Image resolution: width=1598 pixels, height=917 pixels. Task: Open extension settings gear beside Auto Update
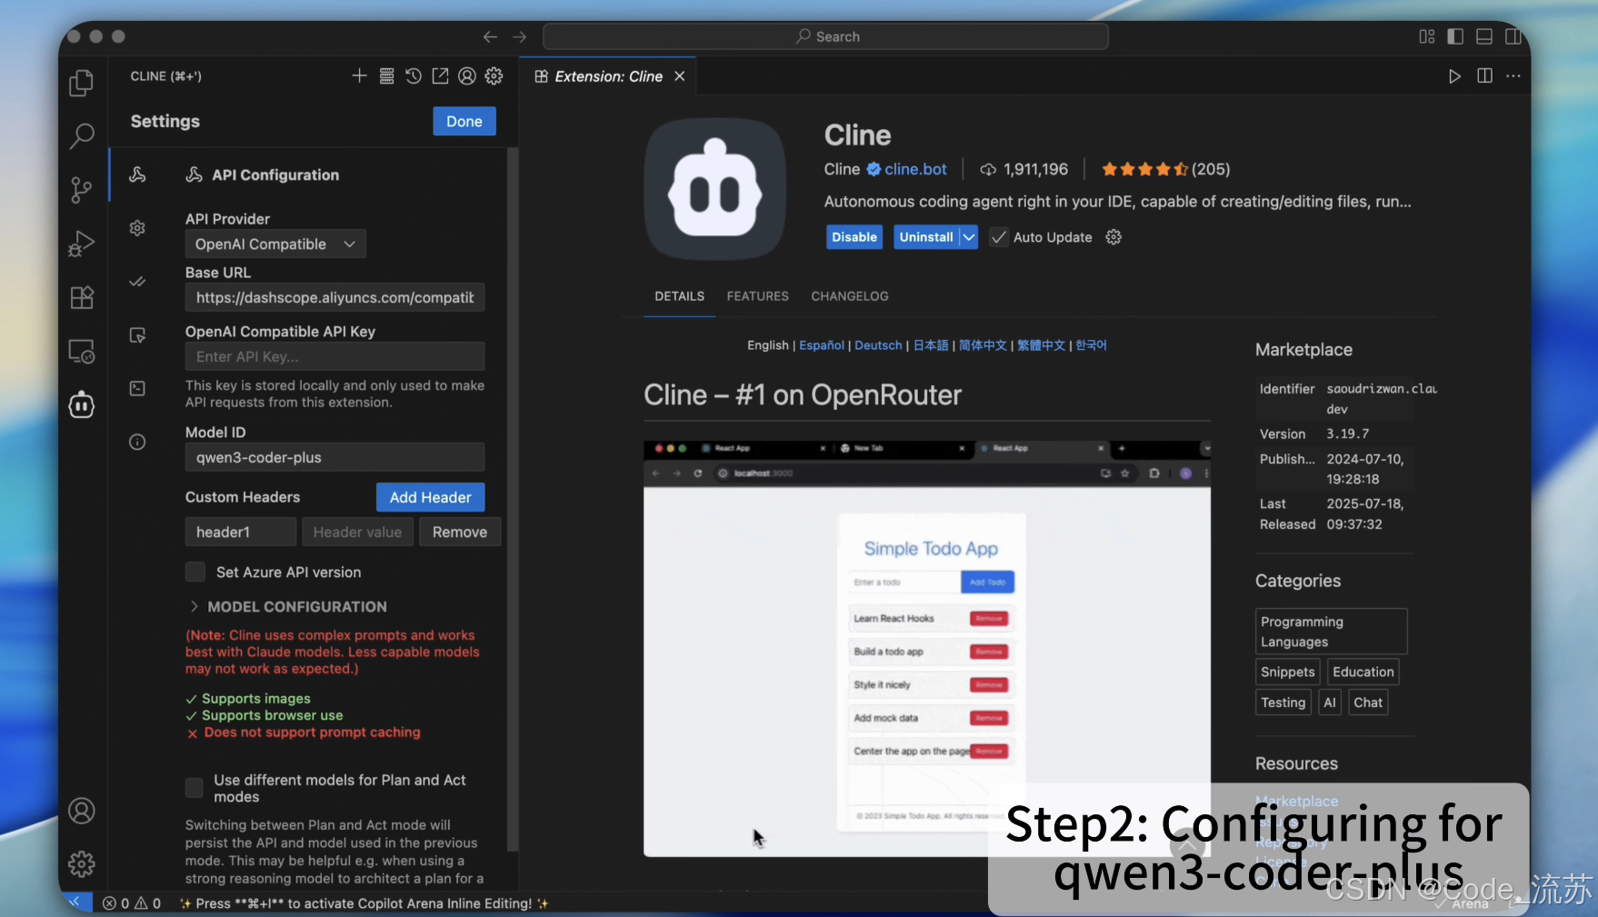click(1114, 237)
